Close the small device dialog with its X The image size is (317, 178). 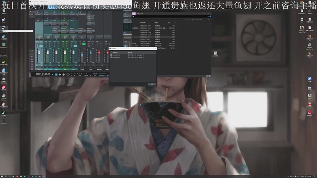point(155,48)
